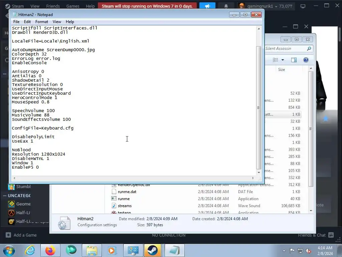
Task: Sort files by the Size column header
Action: click(281, 70)
